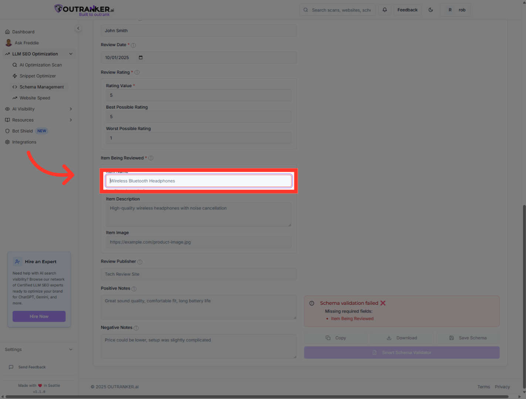This screenshot has height=399, width=526.
Task: Click the Copy schema button
Action: [336, 338]
